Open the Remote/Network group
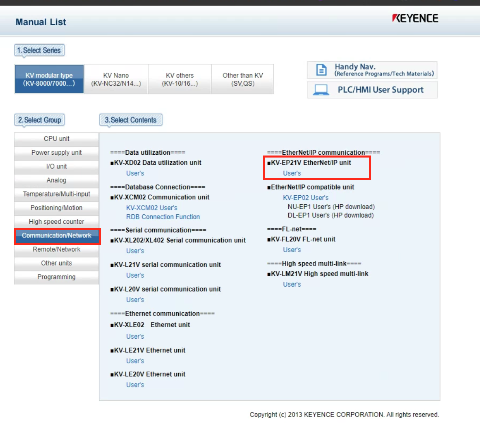The height and width of the screenshot is (445, 480). click(56, 249)
